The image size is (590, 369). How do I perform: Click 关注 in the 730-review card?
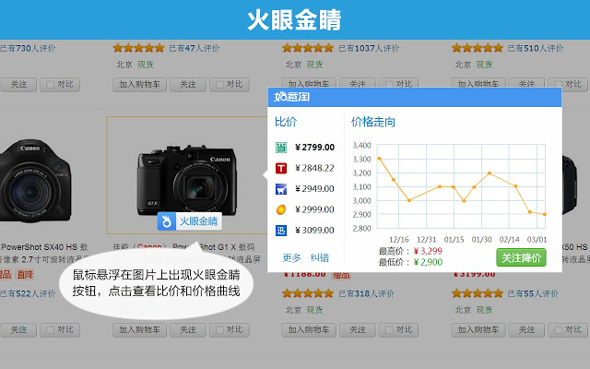[x=18, y=84]
